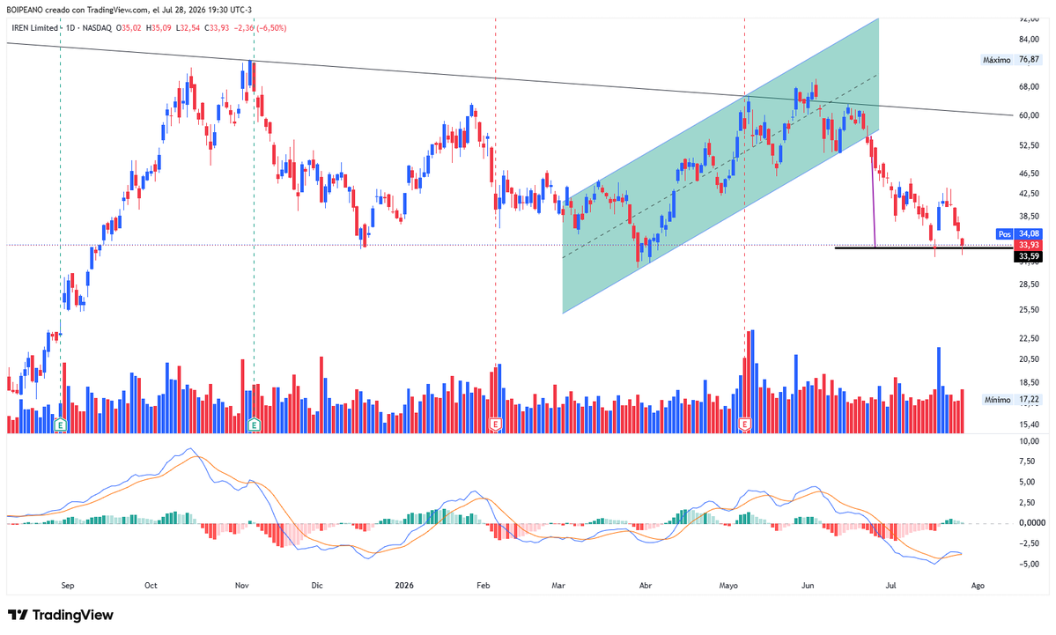
Task: Click the TradingView logo at bottom left
Action: [x=61, y=615]
